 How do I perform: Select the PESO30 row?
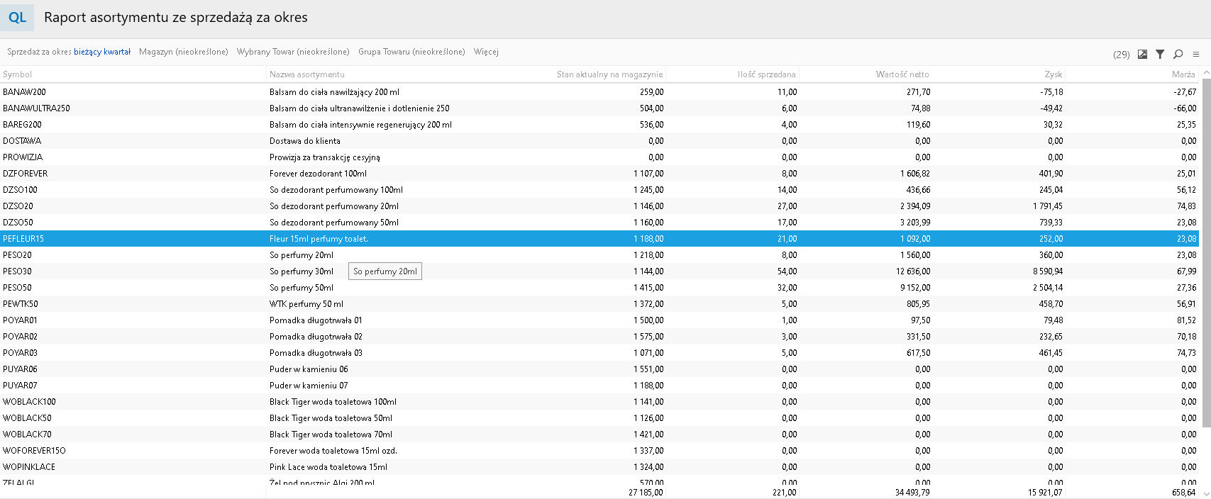click(x=18, y=271)
